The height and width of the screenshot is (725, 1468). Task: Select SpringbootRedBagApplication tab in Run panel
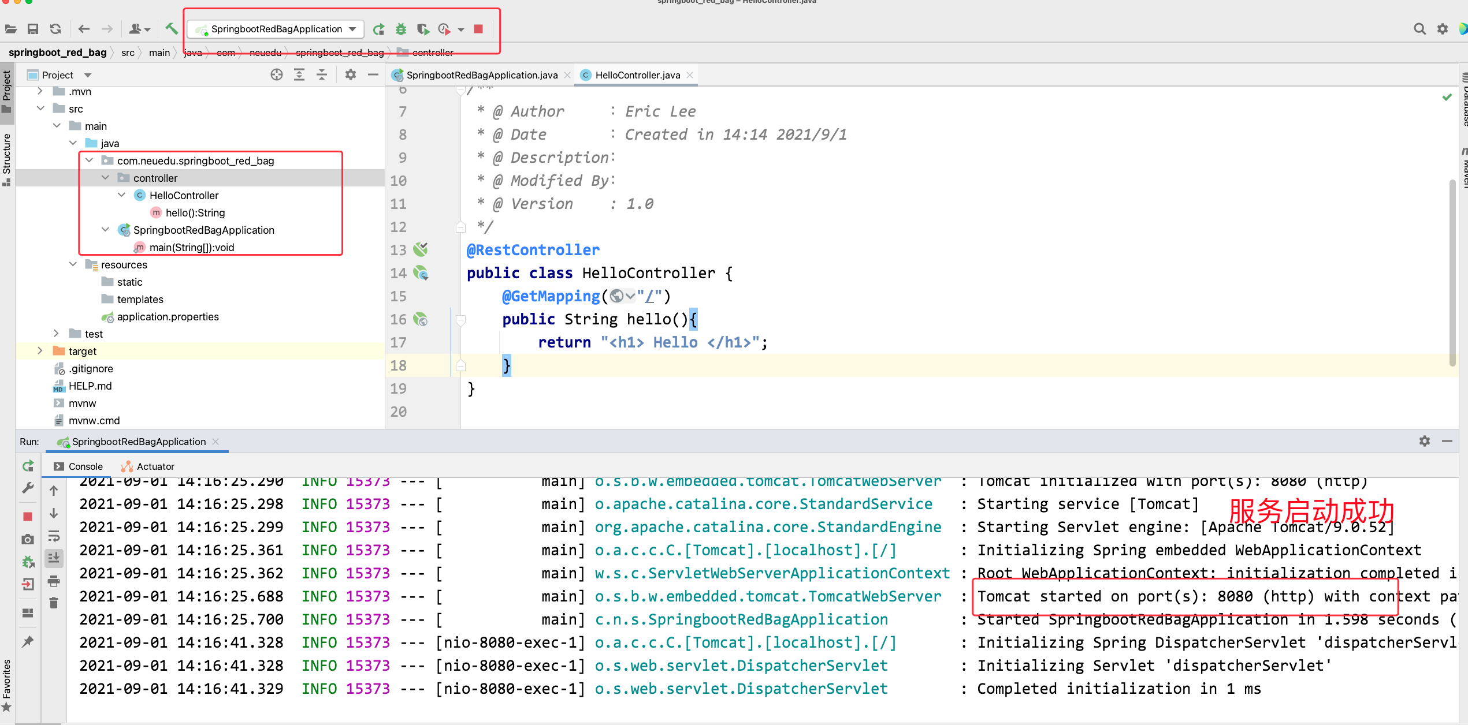pos(138,442)
